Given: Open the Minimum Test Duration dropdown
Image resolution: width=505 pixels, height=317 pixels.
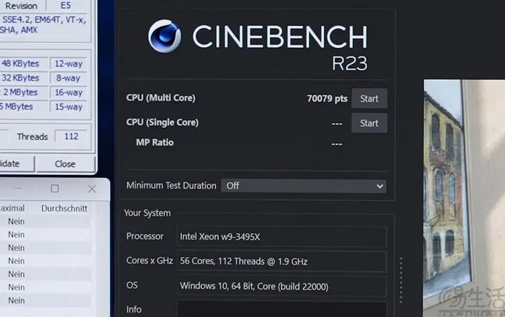Looking at the screenshot, I should (x=304, y=186).
